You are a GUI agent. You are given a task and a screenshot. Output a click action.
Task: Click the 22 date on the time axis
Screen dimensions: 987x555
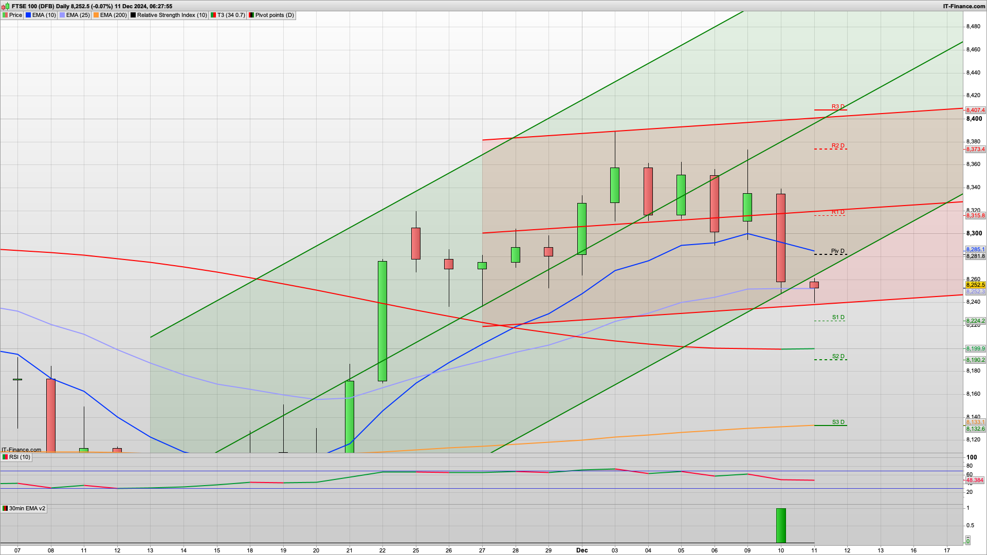click(x=382, y=550)
